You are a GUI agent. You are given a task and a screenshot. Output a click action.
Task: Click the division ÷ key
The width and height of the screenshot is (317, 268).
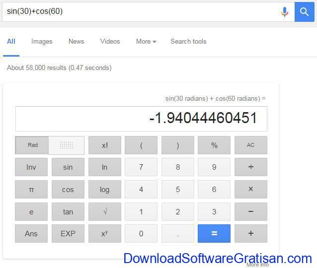(x=251, y=167)
